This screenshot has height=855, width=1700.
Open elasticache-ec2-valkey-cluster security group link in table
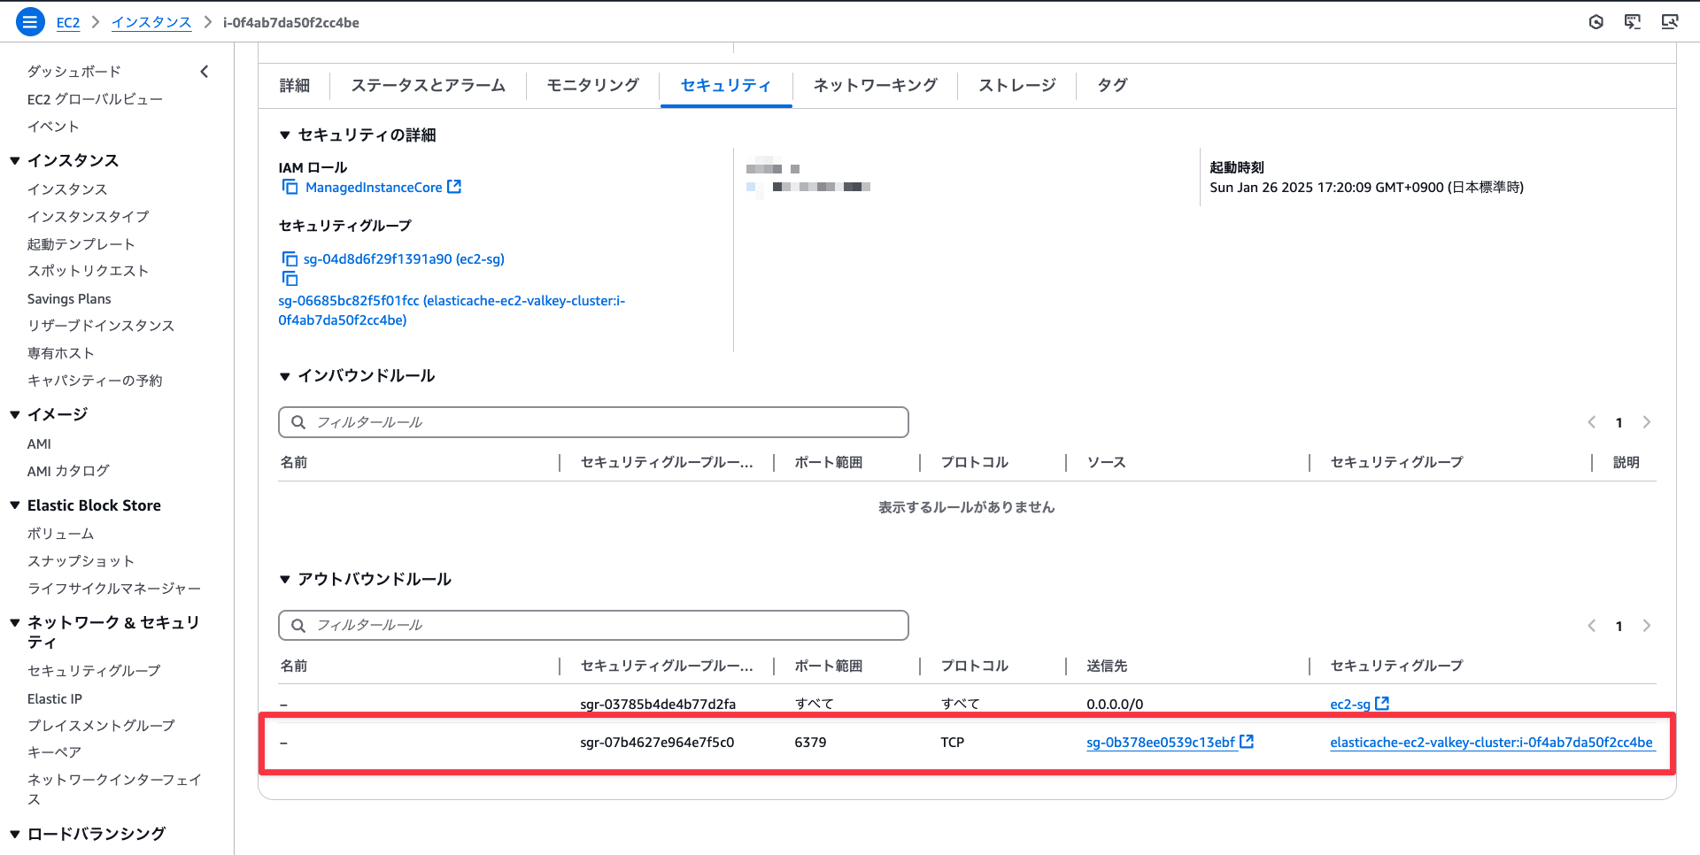1491,742
